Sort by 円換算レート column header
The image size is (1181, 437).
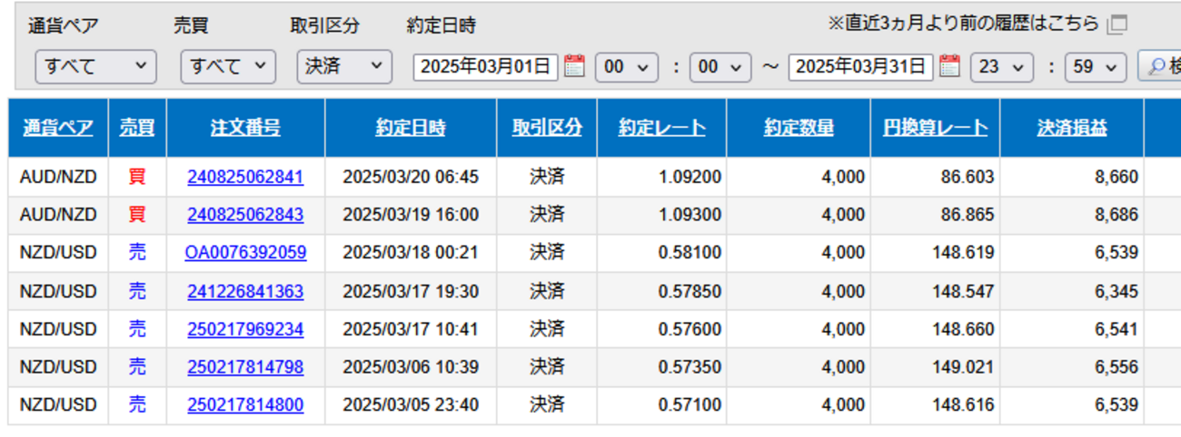tap(935, 128)
